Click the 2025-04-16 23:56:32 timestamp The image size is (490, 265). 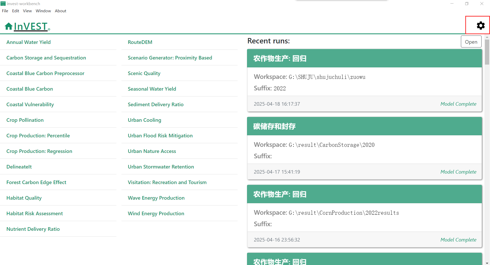277,240
